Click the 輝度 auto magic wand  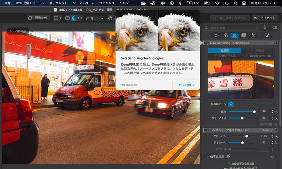276,112
